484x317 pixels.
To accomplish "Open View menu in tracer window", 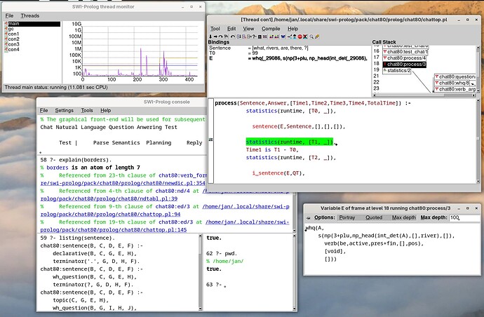I will pos(248,29).
